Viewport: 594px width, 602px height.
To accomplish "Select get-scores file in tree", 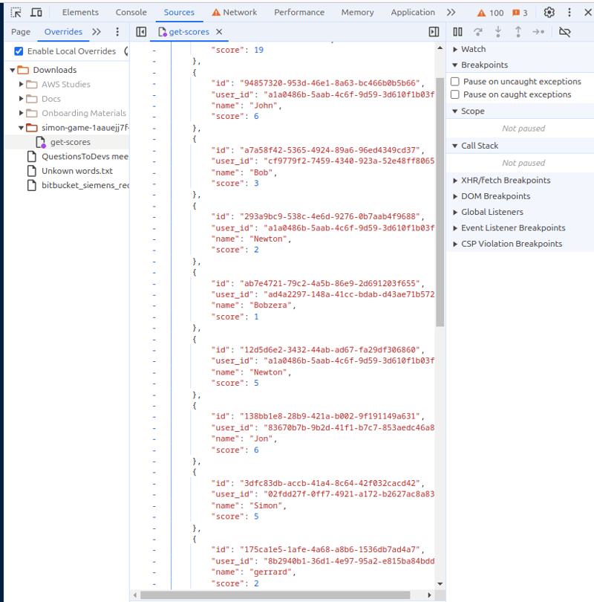I will [71, 142].
